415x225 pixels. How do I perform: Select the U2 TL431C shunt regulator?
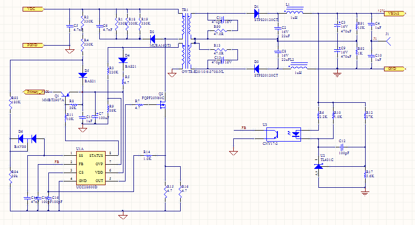(x=318, y=166)
